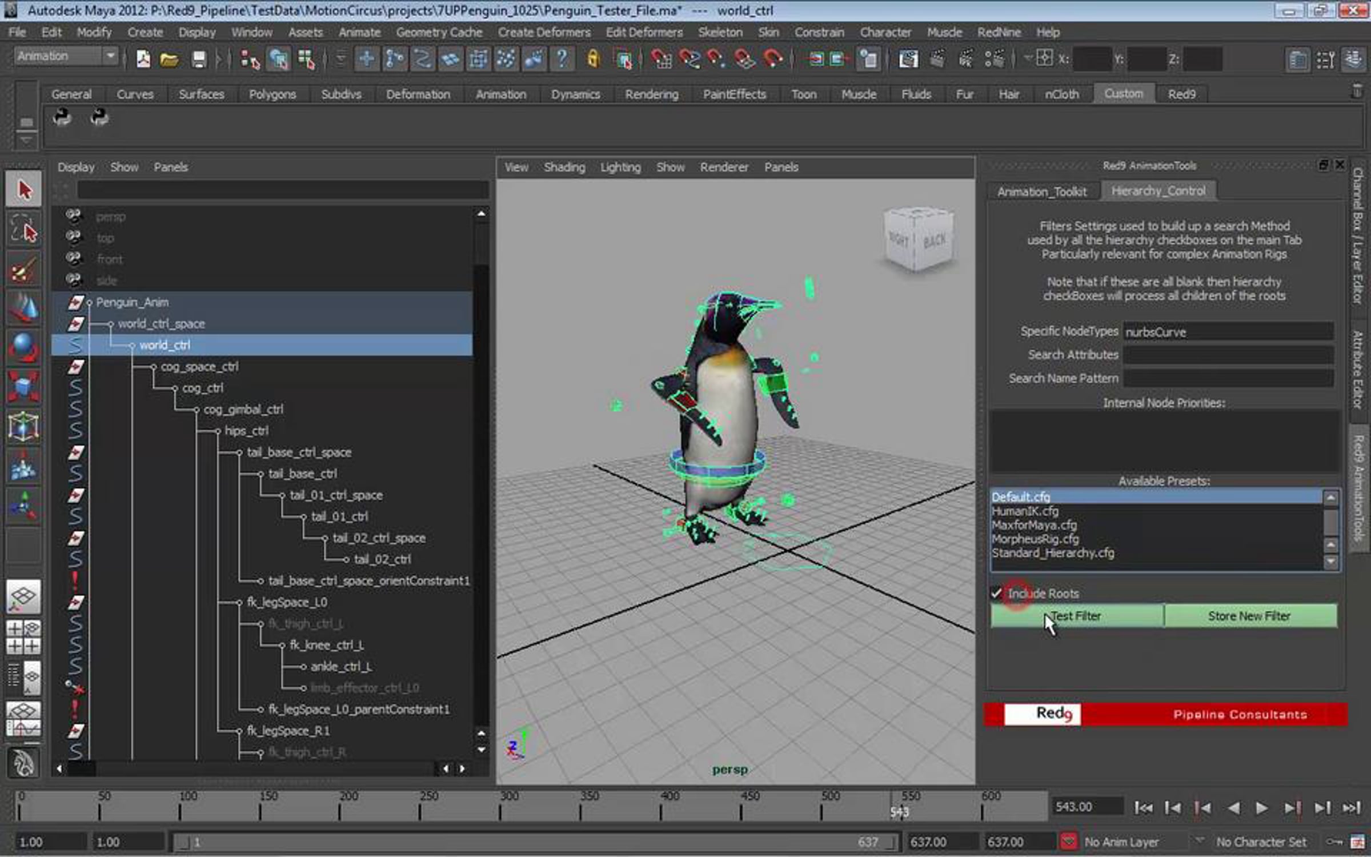Collapse the hips_ctrl outliner node
1371x857 pixels.
coord(218,431)
